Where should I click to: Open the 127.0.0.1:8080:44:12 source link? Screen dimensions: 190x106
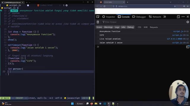[x=178, y=39]
